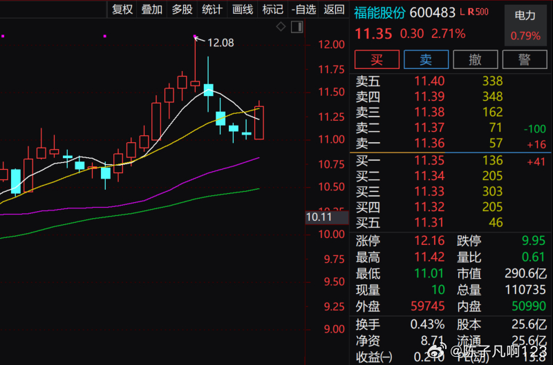Toggle the side panel layout icon
Screen dimensions: 553x365
point(297,27)
